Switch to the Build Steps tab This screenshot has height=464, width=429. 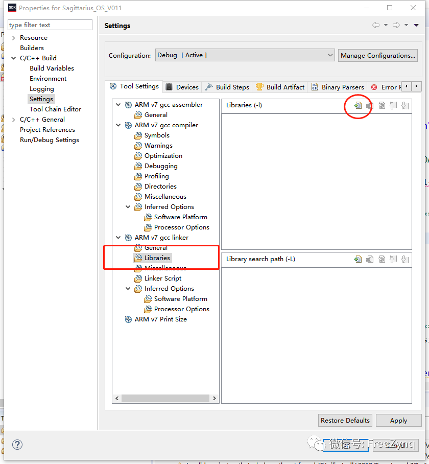(x=227, y=87)
